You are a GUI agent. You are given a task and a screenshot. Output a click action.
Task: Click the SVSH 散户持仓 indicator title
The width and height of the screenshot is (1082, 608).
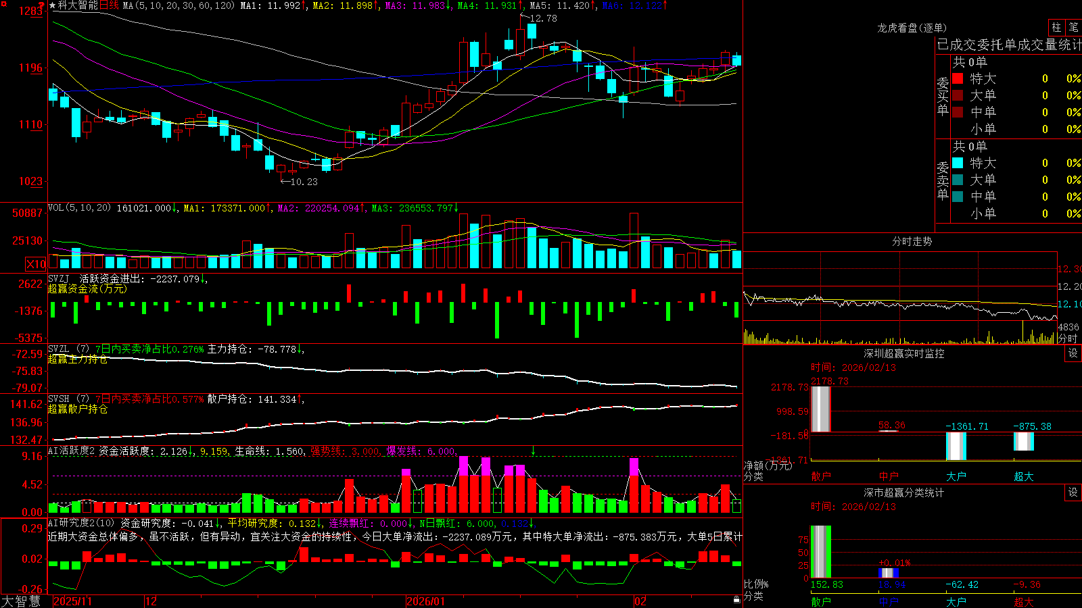[x=57, y=399]
